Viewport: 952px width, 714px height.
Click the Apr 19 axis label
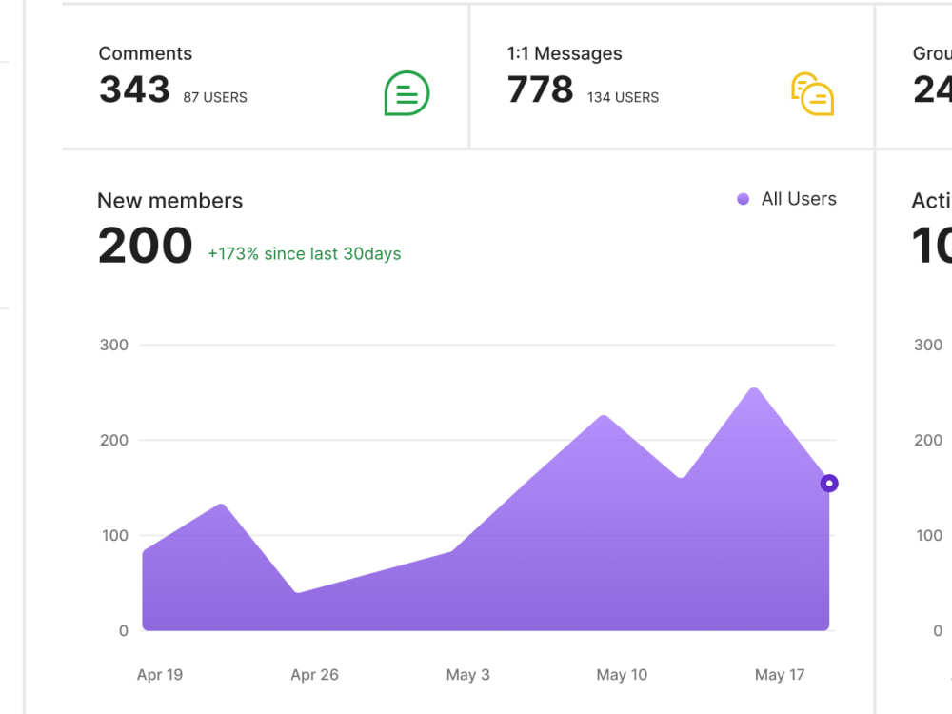click(160, 675)
